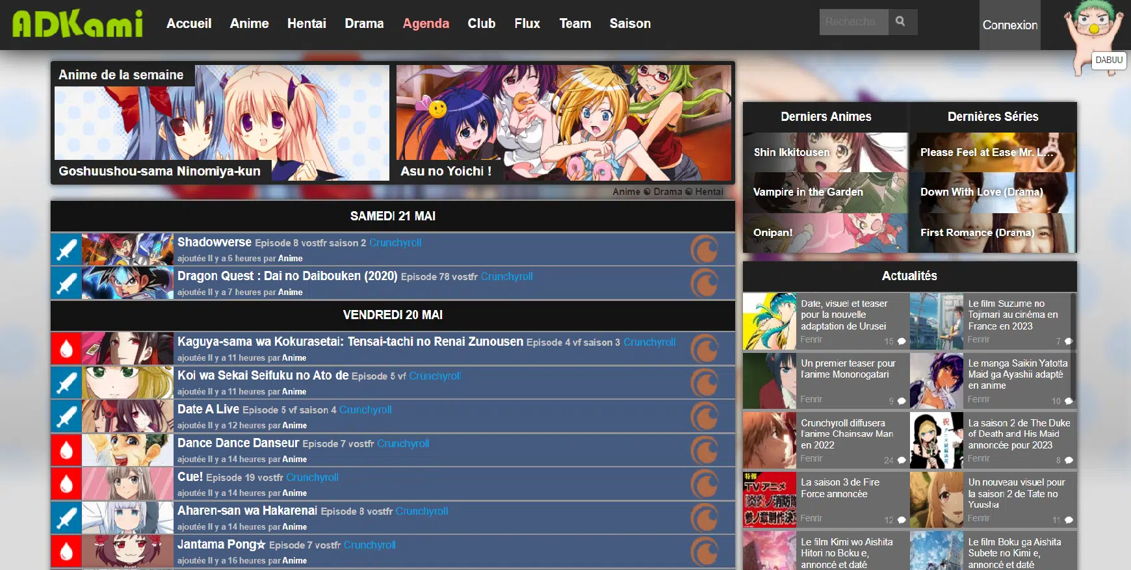This screenshot has height=570, width=1131.
Task: Click Crunchyroll logo icon on Dance Dance Danseur row
Action: click(x=705, y=450)
